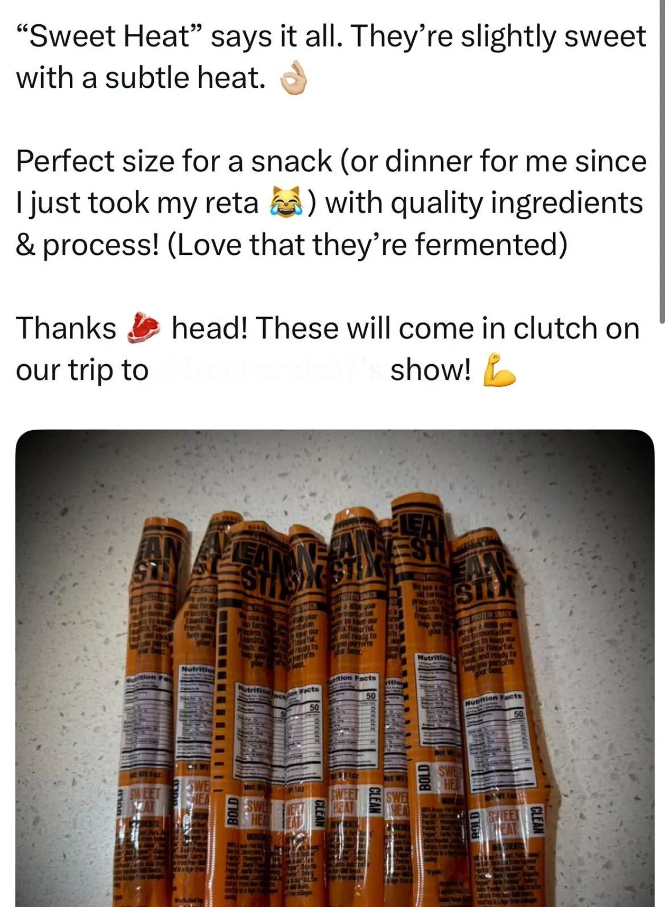Click the red meat emoji

(x=143, y=328)
